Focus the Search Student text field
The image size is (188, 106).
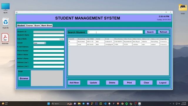[x=115, y=32]
